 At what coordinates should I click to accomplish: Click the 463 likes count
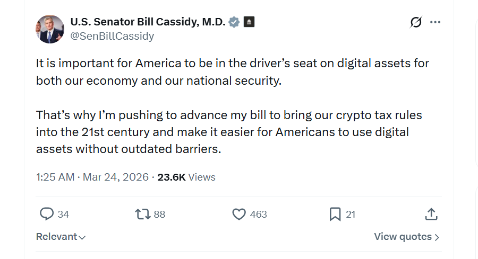tap(258, 215)
